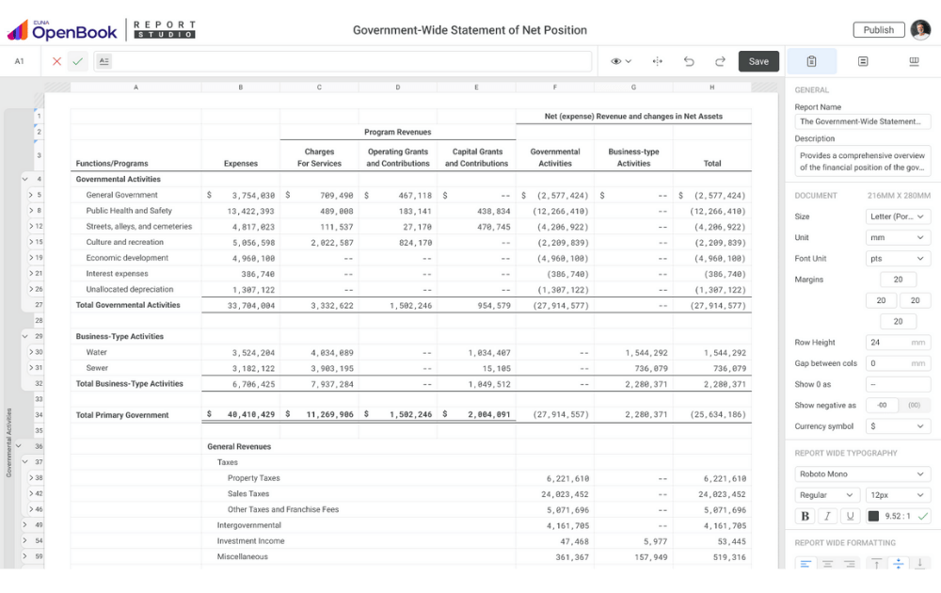Expand row 49 Intergovernmental group

click(25, 524)
